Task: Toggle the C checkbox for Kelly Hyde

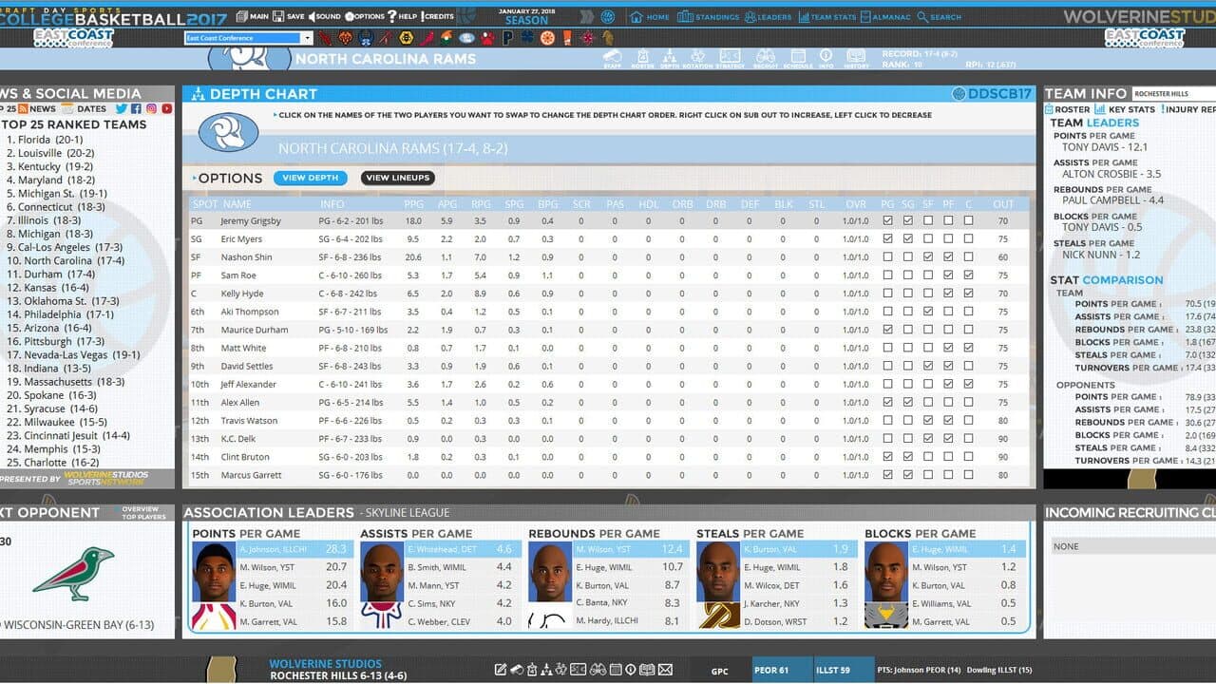Action: [968, 294]
